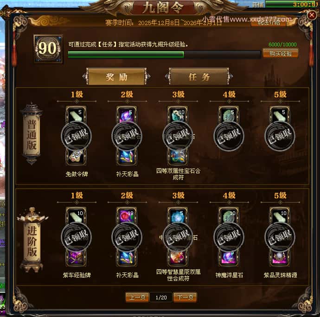Viewport: 320px width, 317px height.
Task: Click the 神魔淬星石 icon in 进阶版 4级
Action: tap(229, 258)
